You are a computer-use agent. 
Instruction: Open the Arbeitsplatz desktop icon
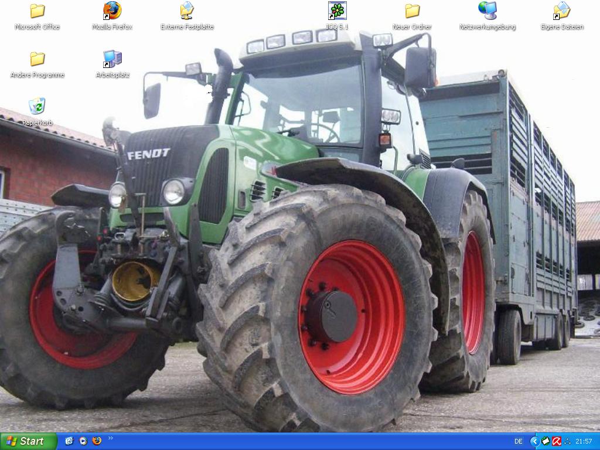112,59
